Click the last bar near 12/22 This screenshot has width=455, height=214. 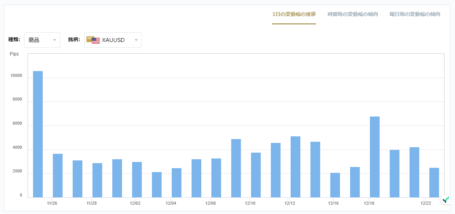434,183
